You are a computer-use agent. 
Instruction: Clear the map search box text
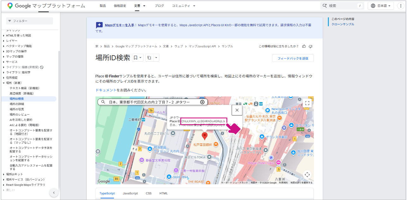point(202,102)
